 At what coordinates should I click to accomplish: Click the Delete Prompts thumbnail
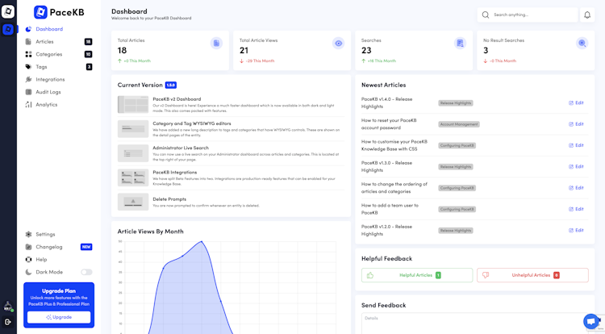coord(133,202)
